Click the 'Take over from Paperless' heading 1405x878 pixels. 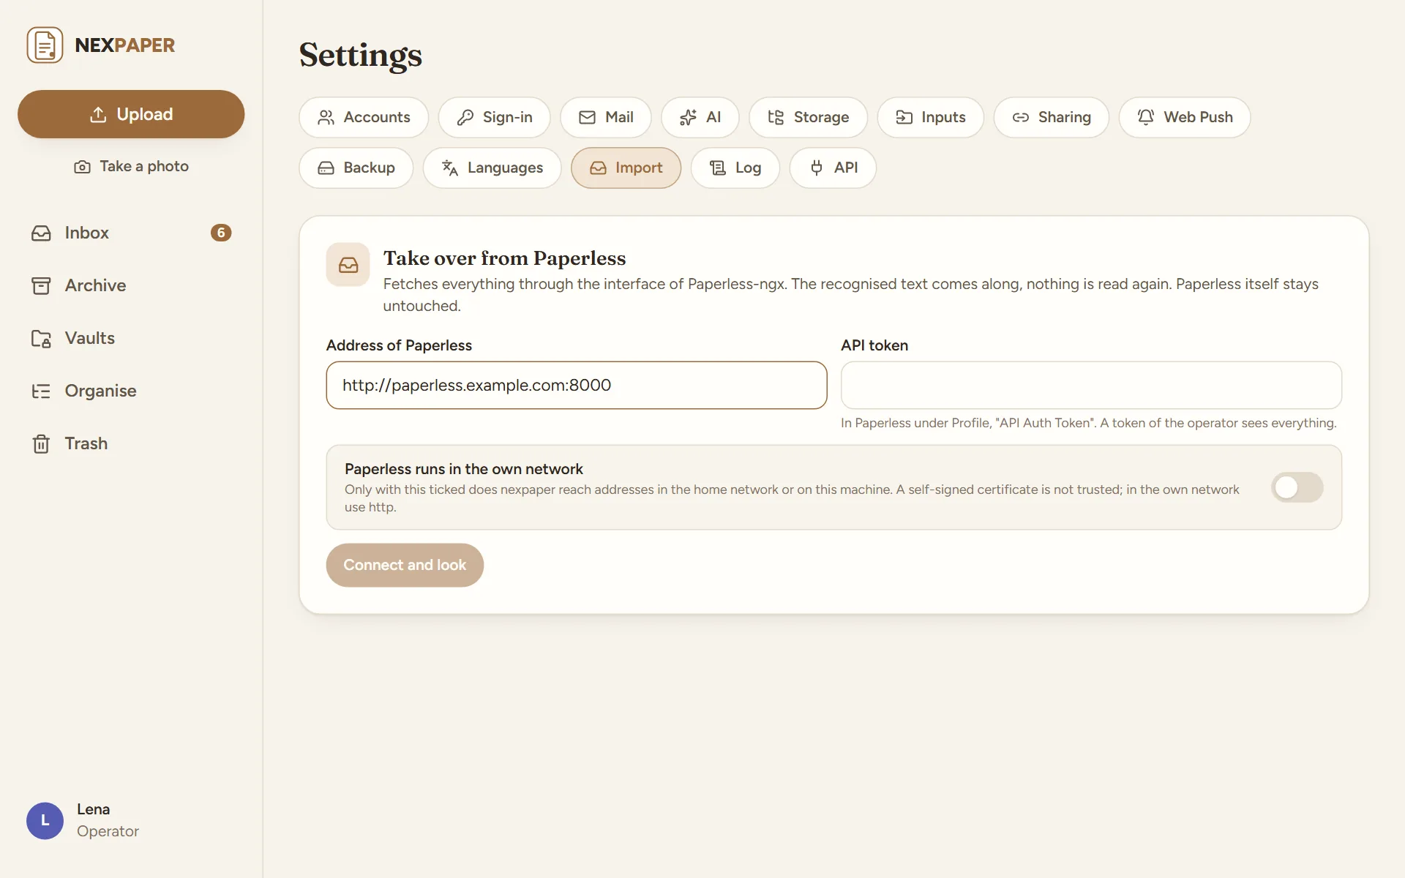(505, 258)
